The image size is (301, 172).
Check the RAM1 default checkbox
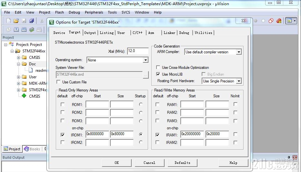pos(157,104)
